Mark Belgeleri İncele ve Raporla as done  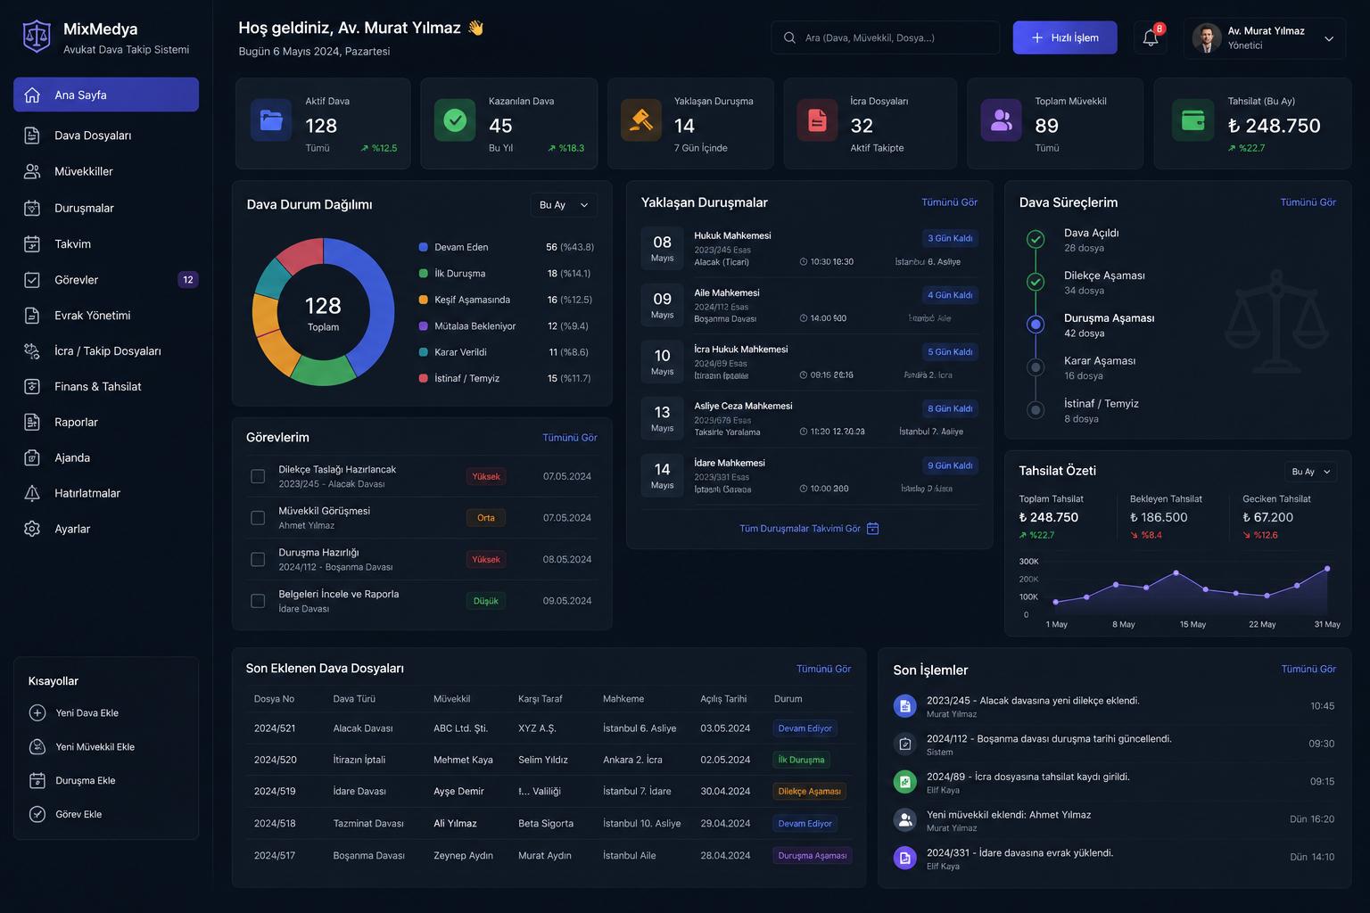coord(258,601)
